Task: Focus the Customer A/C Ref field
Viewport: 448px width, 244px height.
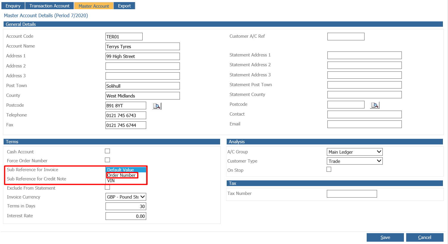Action: [346, 37]
